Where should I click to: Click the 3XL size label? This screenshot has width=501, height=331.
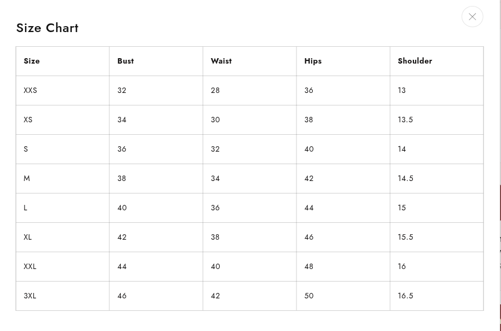(x=30, y=296)
